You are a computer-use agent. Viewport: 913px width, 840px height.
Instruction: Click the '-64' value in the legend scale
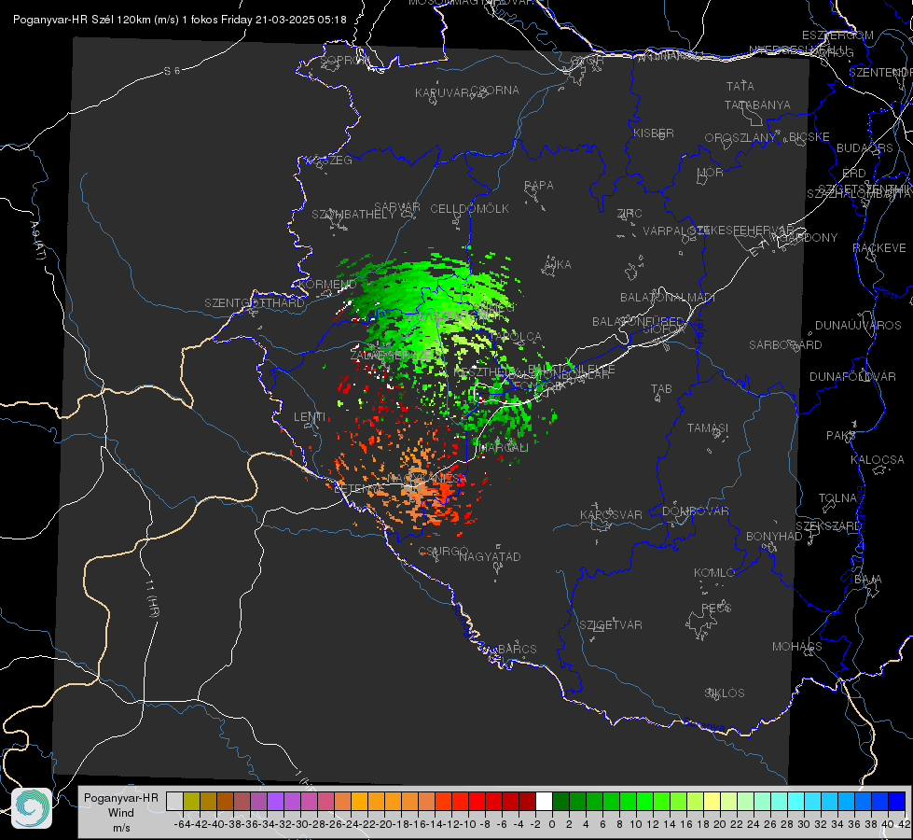click(x=182, y=824)
